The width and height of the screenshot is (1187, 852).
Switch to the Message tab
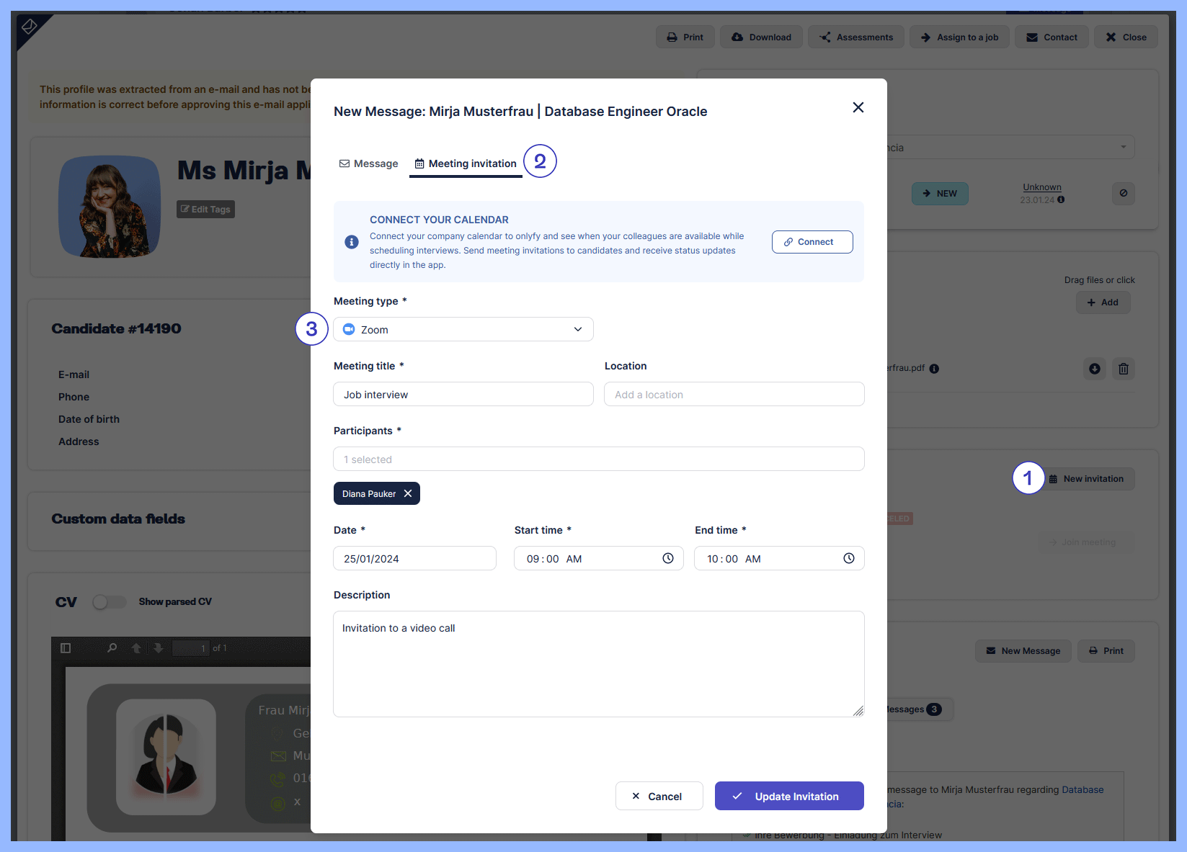[x=368, y=163]
